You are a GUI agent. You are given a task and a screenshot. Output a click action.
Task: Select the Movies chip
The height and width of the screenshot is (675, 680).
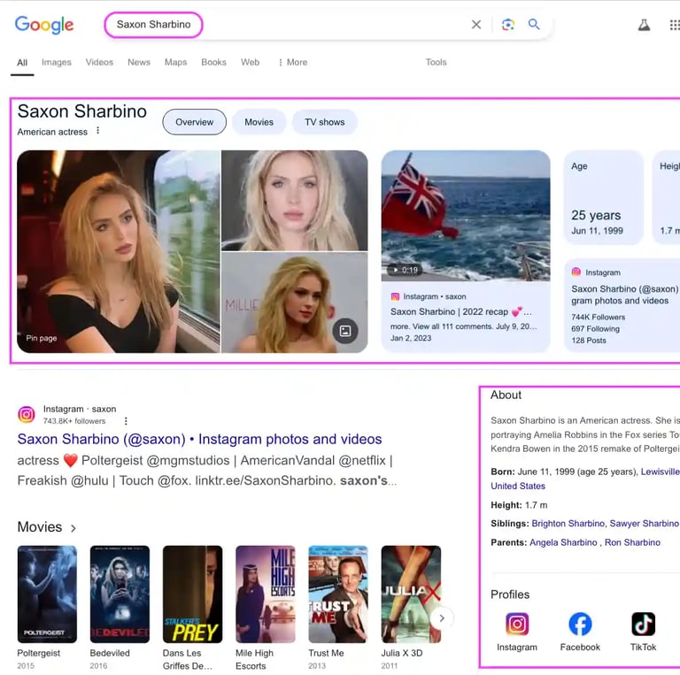coord(259,122)
